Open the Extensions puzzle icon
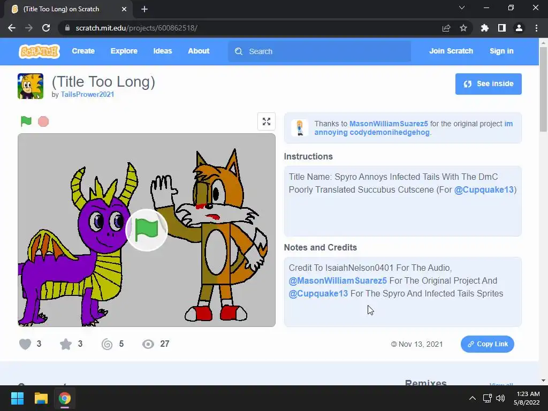 pos(485,28)
